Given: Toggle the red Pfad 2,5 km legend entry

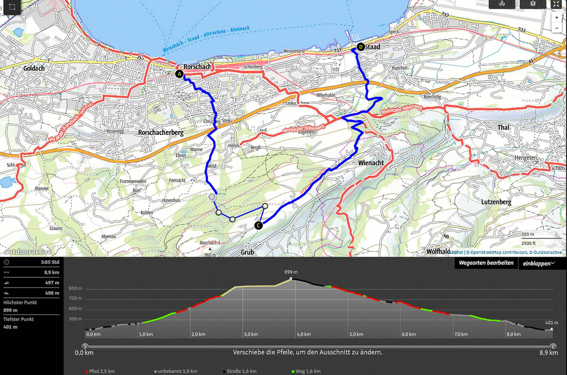Looking at the screenshot, I should (101, 371).
